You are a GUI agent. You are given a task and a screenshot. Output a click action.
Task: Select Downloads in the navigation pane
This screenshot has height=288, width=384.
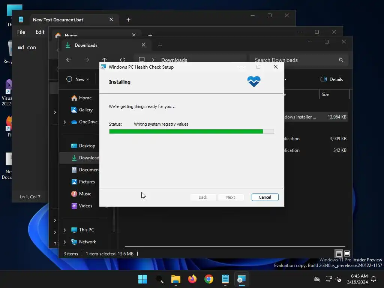tap(79, 158)
